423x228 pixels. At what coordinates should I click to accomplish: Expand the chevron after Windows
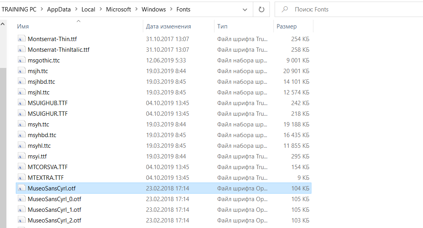click(171, 9)
